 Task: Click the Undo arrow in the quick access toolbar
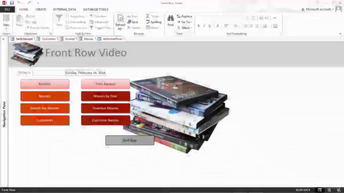point(19,3)
